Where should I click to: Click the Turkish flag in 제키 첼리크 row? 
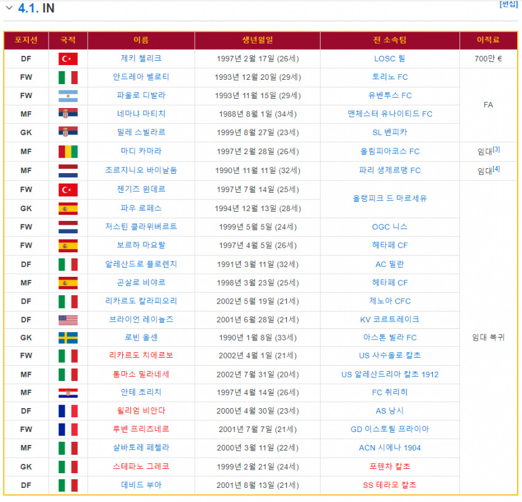point(68,59)
